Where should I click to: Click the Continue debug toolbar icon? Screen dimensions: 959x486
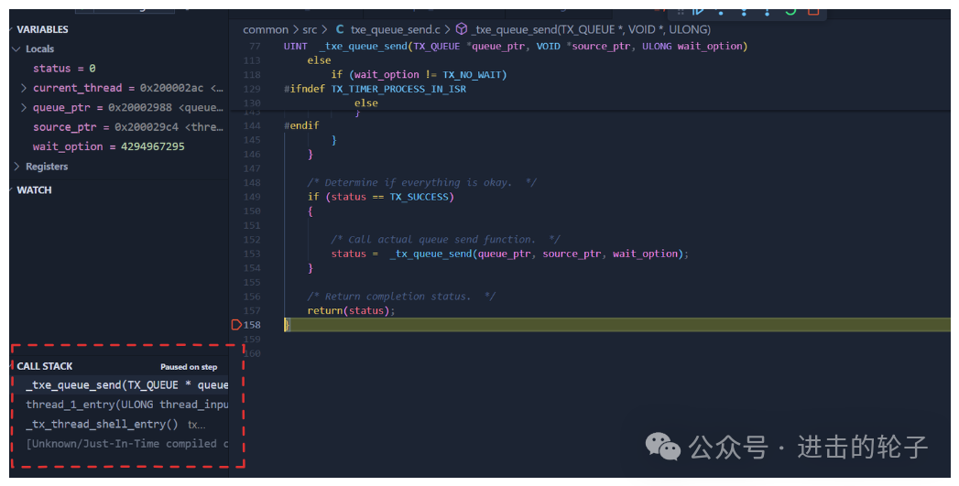click(698, 11)
